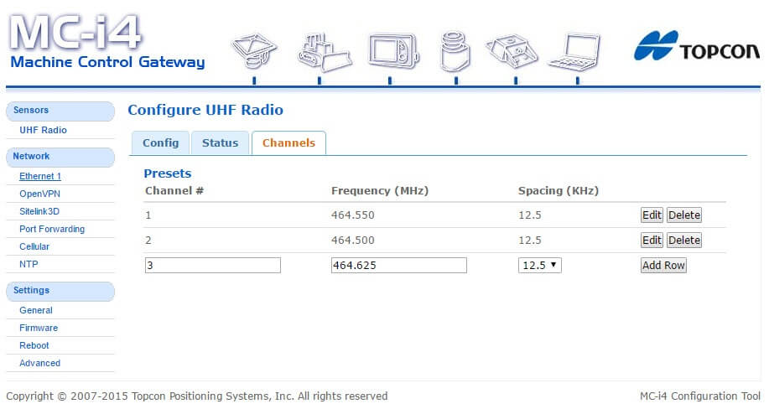Go to the Firmware page
Screen dimensions: 769x409
[39, 328]
